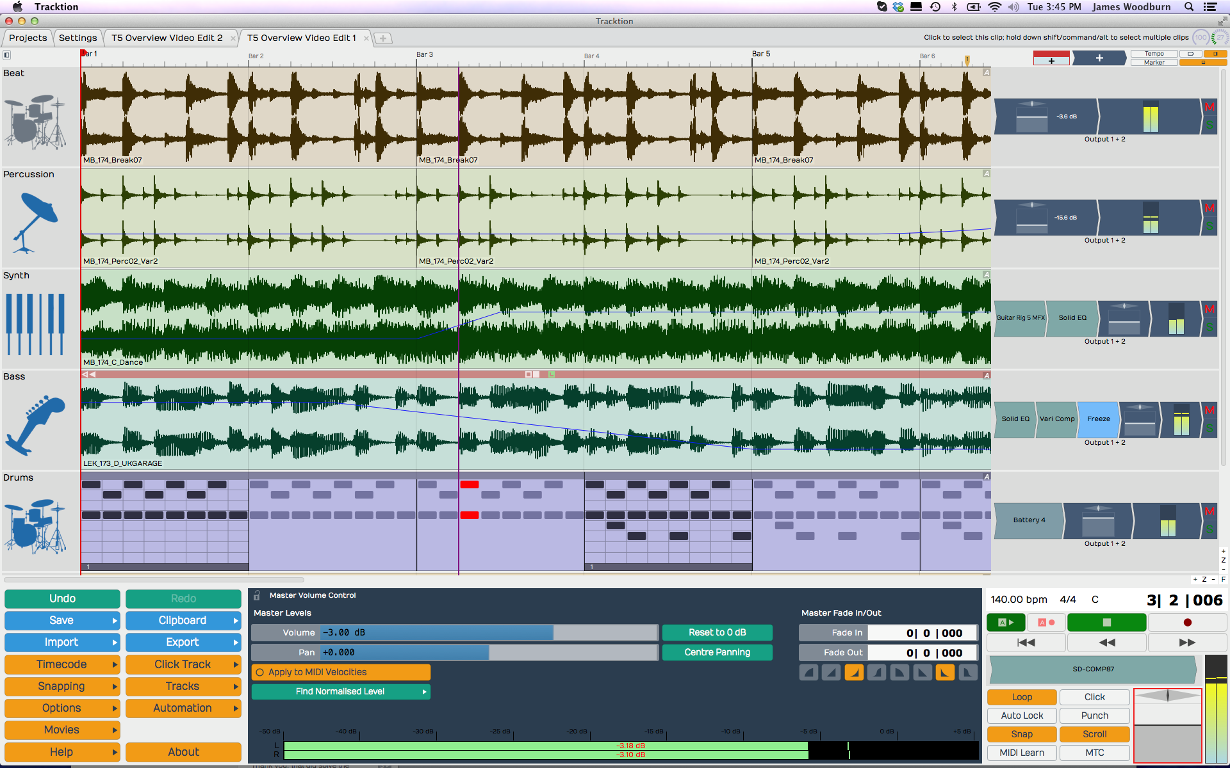
Task: Select the SD-COMP87 clip preview
Action: (1093, 669)
